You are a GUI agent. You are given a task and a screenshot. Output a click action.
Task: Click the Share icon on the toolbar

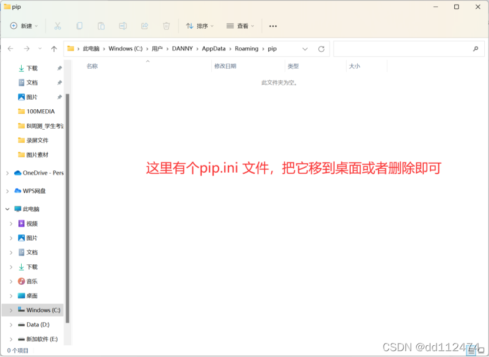coord(145,26)
